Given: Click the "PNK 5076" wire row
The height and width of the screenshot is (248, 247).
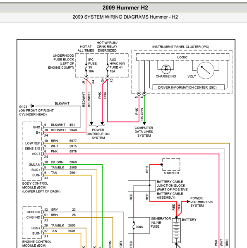Looking at the screenshot, I should [x=60, y=152].
